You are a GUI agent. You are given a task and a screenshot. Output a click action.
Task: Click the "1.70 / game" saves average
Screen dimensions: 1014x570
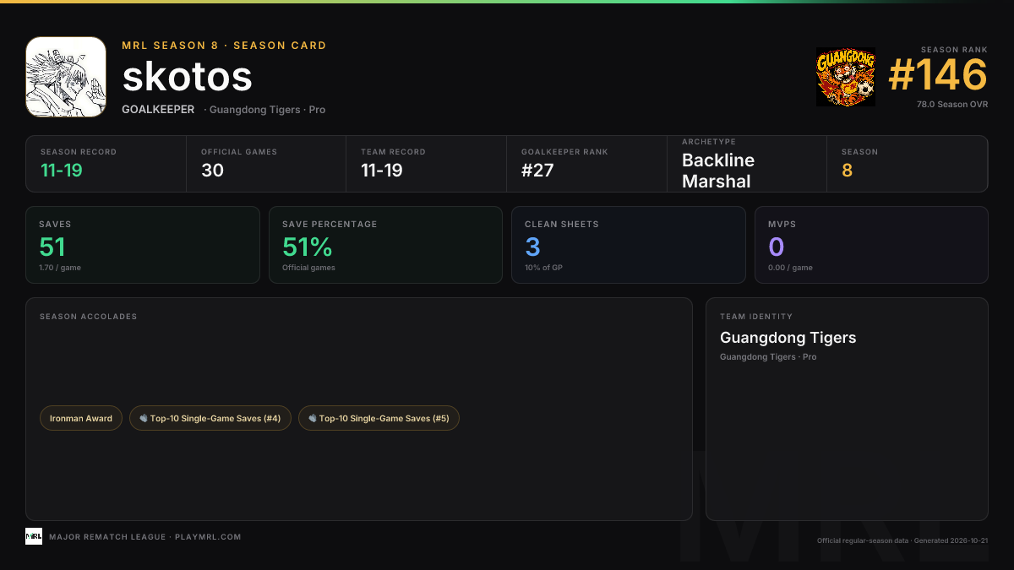pyautogui.click(x=60, y=268)
